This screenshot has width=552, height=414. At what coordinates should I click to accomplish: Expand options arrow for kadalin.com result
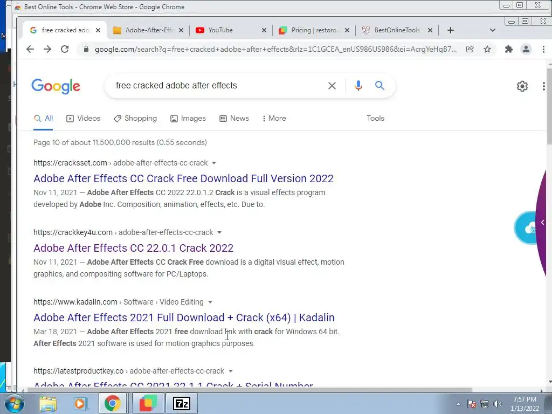210,302
